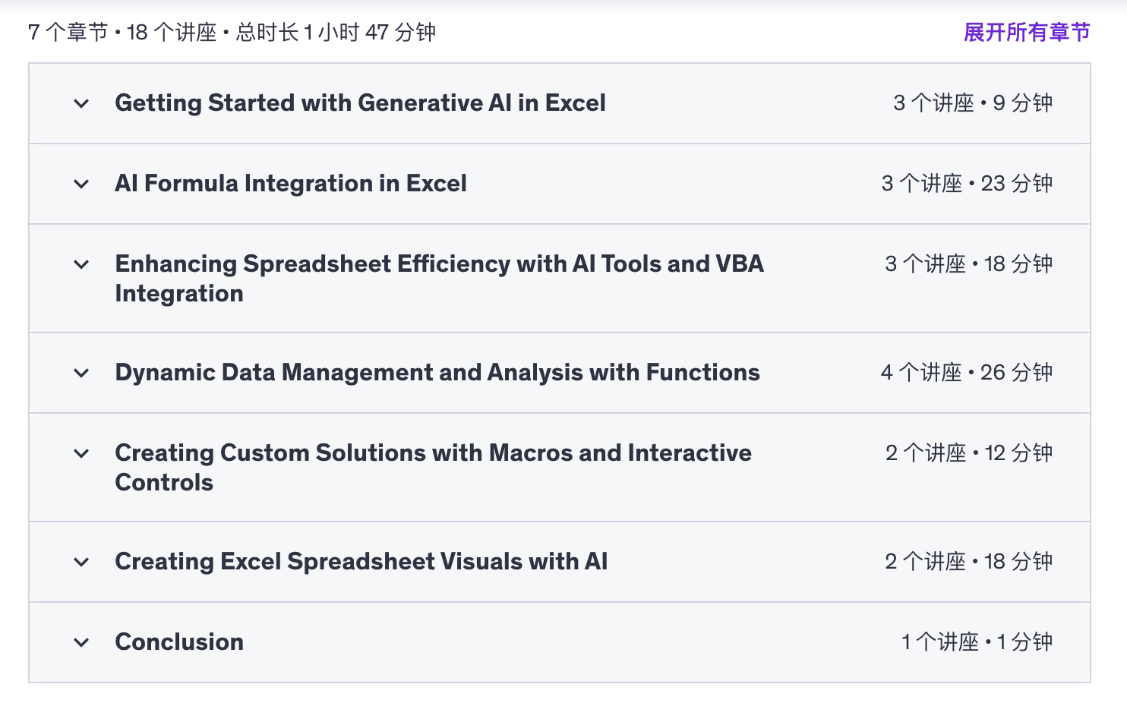
Task: Click 展开所有章节 to expand all sections
Action: tap(1026, 32)
